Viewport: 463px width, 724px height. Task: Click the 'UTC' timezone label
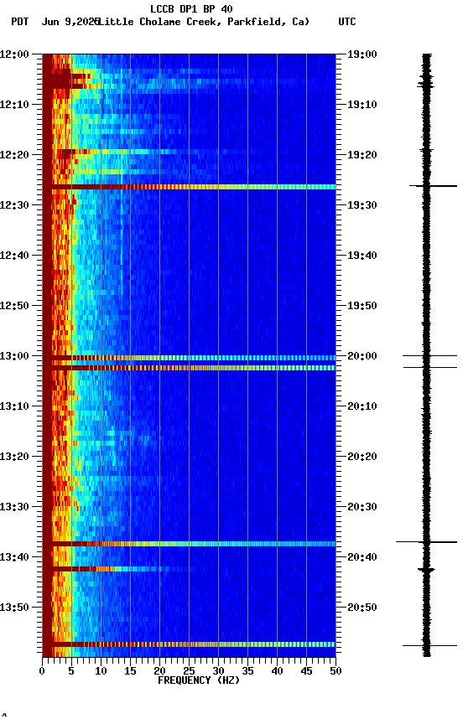347,22
